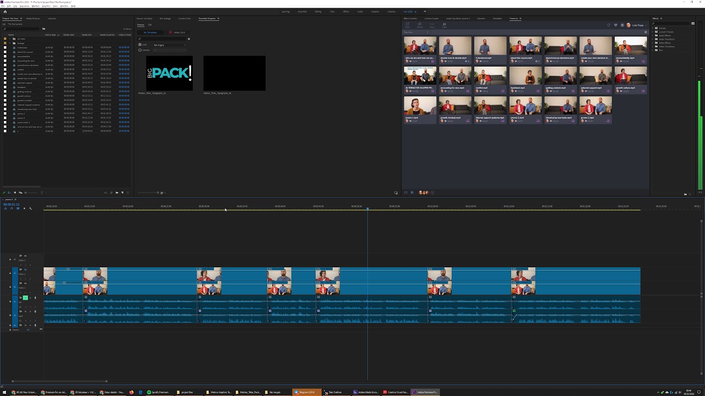
Task: Click Upload in Frame.io panel
Action: pyautogui.click(x=420, y=25)
